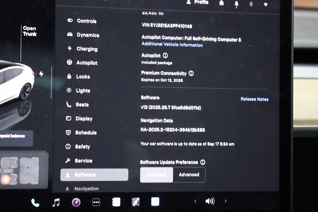318x212 pixels.
Task: Click navigation data NA-2025.2-15204 text
Action: pos(173,130)
